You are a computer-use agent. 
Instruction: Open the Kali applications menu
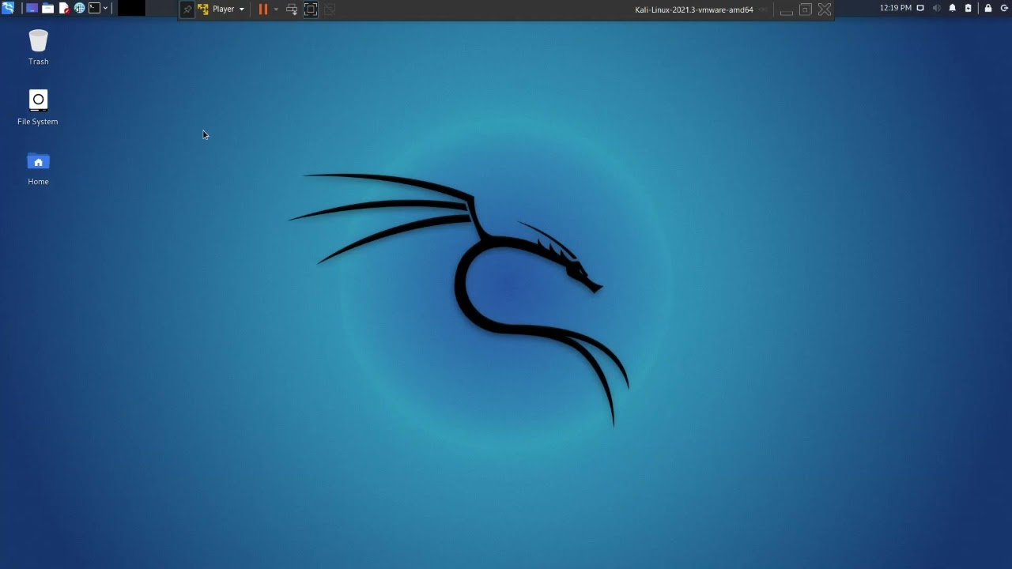tap(8, 9)
